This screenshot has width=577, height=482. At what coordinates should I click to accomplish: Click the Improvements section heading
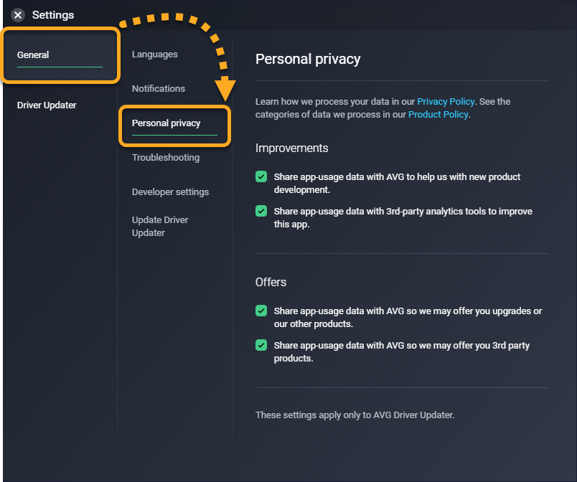[291, 148]
